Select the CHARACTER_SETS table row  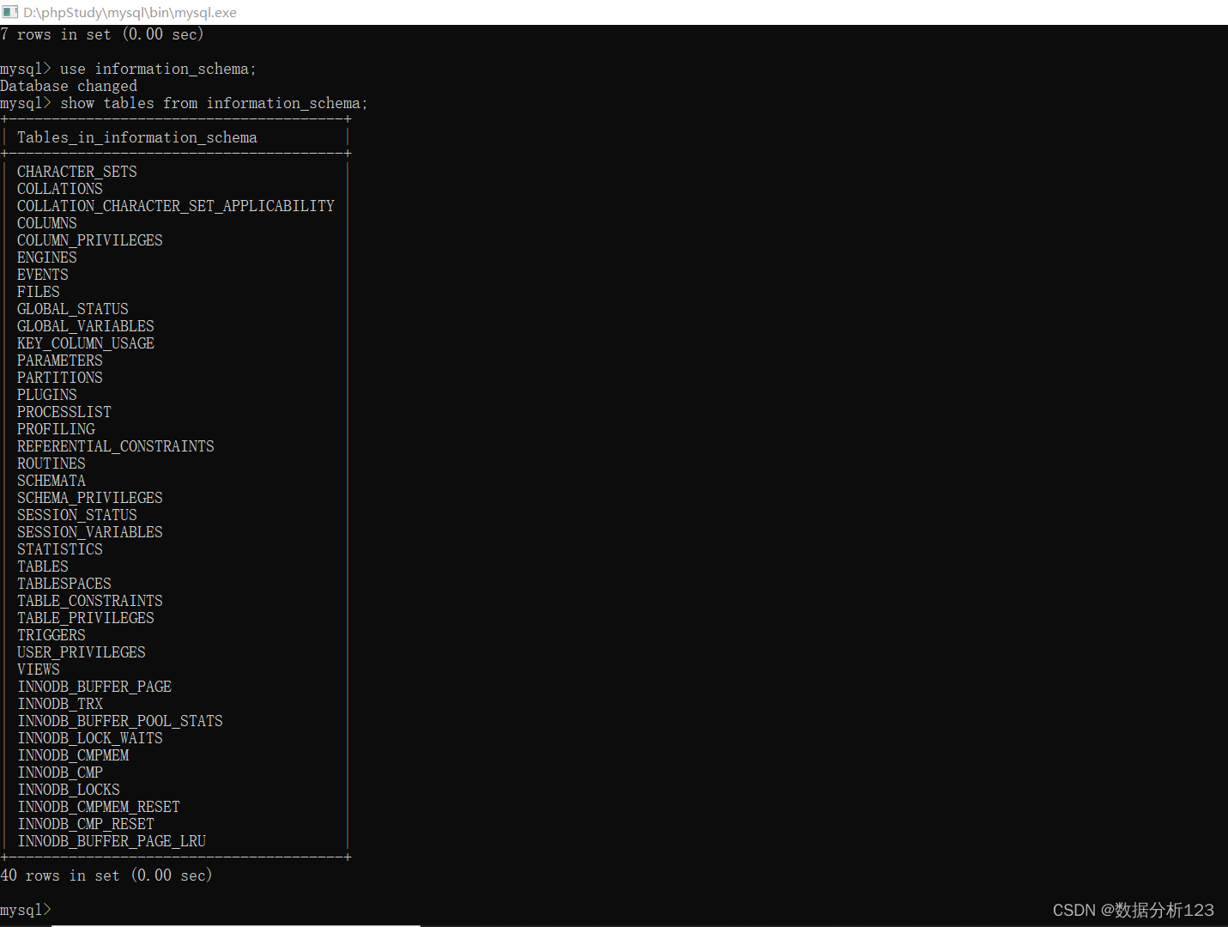(77, 172)
